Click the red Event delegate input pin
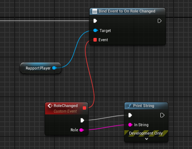 95,40
